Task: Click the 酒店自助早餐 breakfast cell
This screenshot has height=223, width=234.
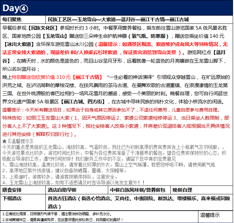Action: [62, 190]
